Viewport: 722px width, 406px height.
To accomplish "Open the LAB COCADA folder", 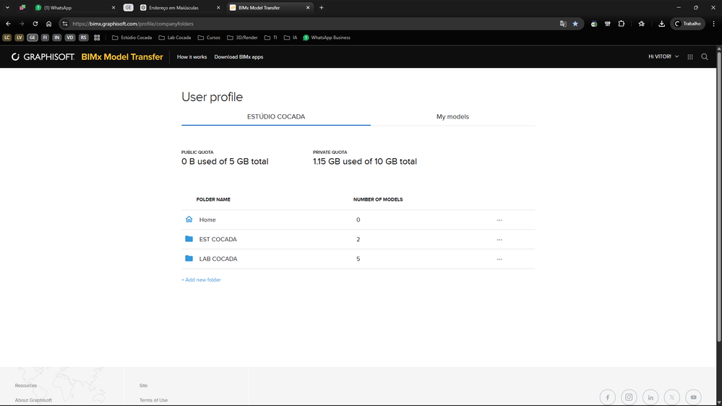I will pos(218,259).
